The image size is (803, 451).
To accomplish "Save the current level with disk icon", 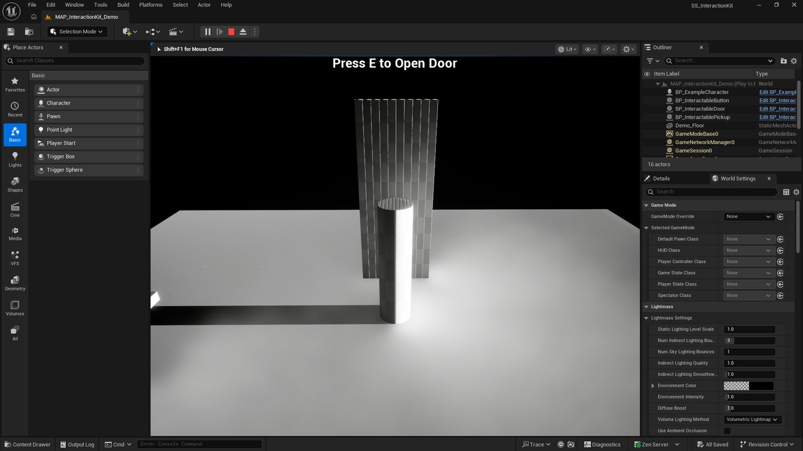I will pyautogui.click(x=11, y=31).
